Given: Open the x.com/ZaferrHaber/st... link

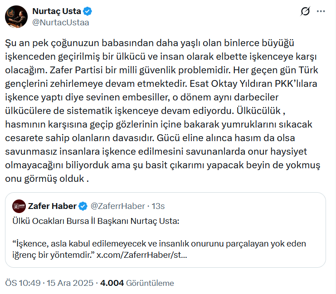Looking at the screenshot, I should 142,255.
